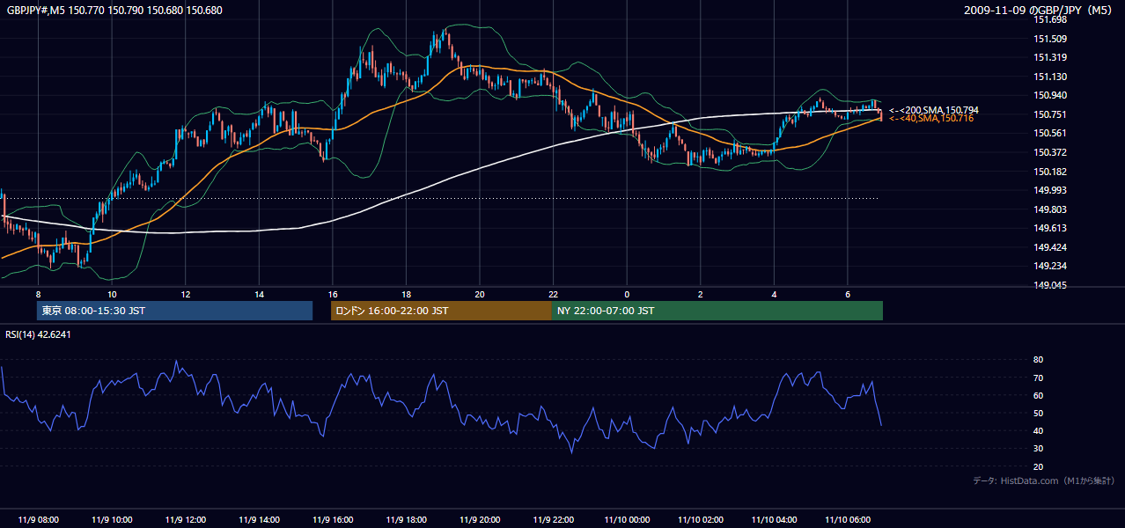Click the 11/9 22:00 bottom time label

coord(553,520)
